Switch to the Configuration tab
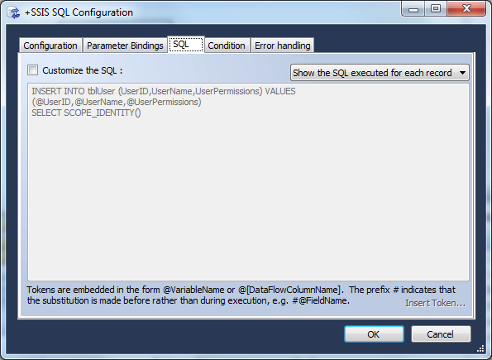The width and height of the screenshot is (492, 360). pyautogui.click(x=50, y=46)
